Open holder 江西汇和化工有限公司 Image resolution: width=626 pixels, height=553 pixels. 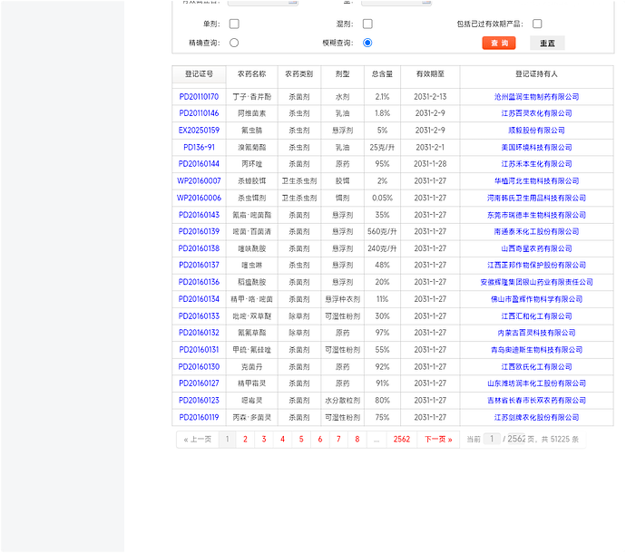pos(536,316)
